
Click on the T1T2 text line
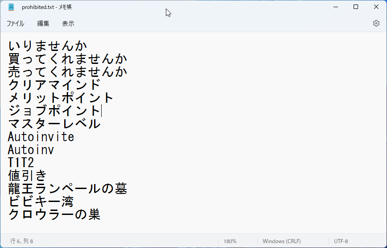coord(21,163)
